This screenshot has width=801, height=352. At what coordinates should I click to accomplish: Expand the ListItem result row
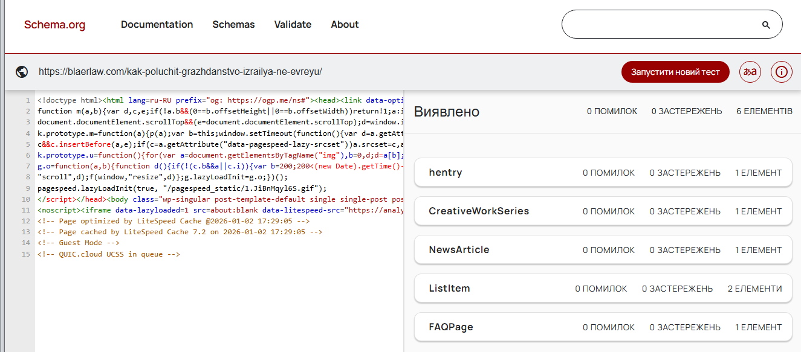[603, 289]
